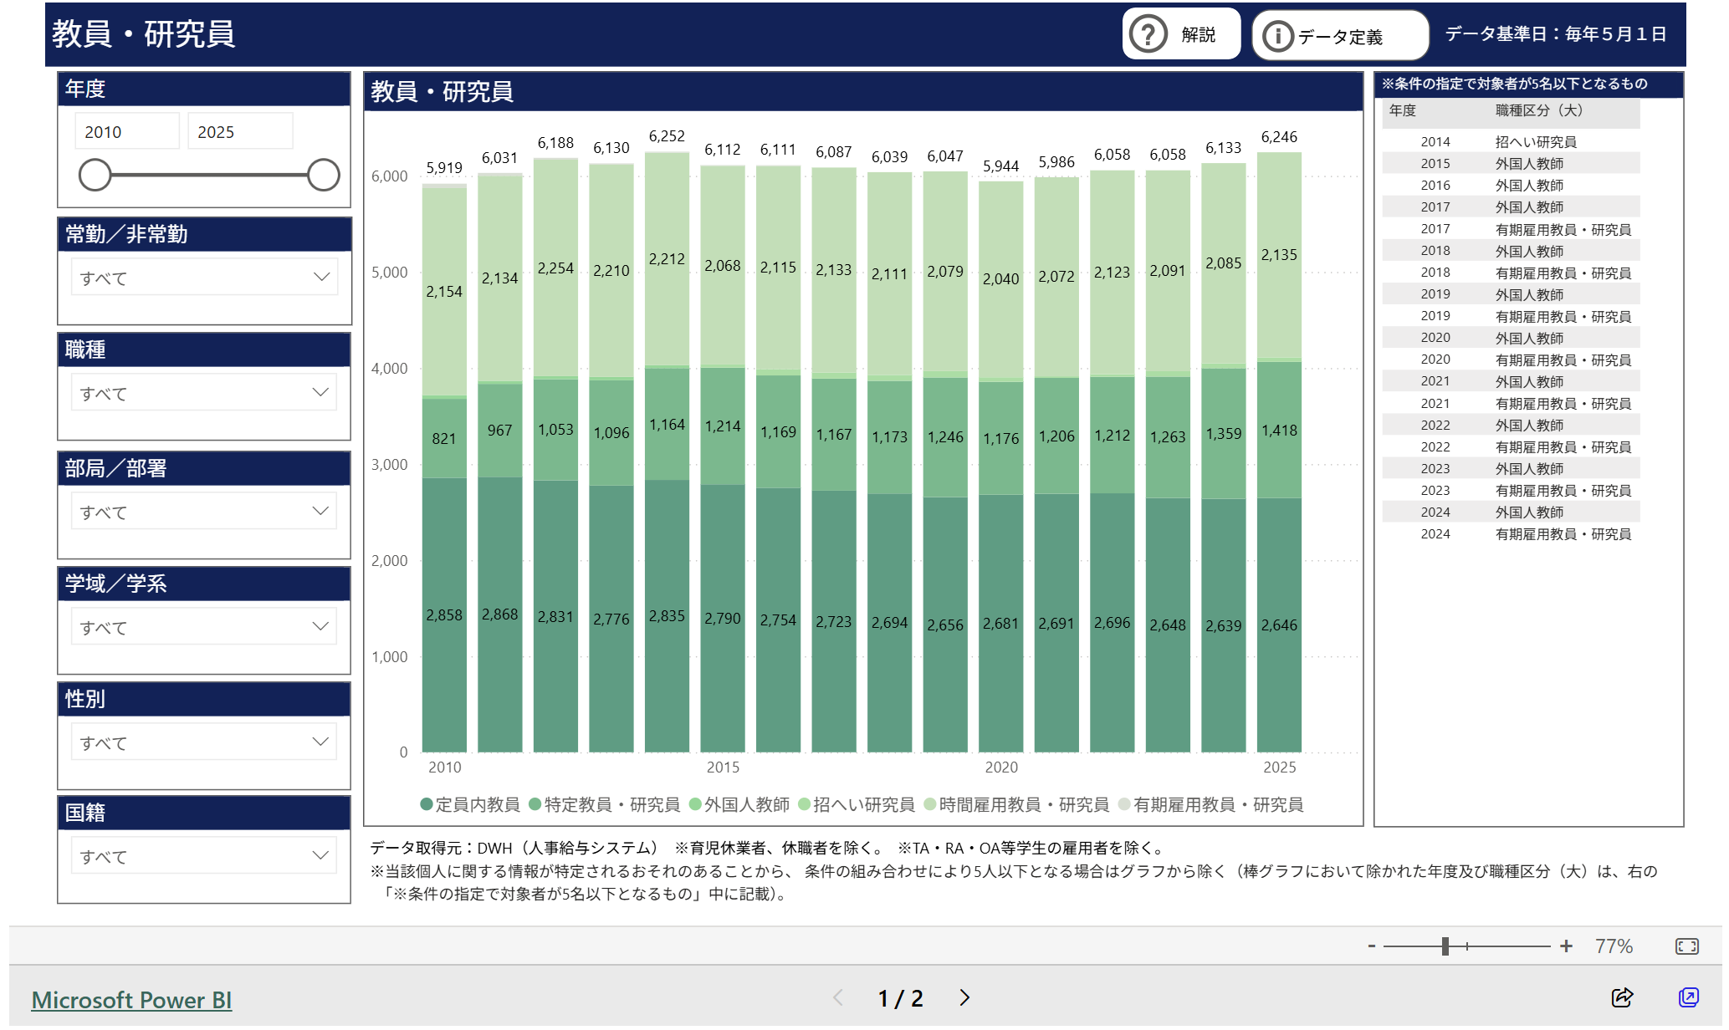This screenshot has width=1729, height=1030.
Task: Open report in new window icon
Action: [x=1688, y=997]
